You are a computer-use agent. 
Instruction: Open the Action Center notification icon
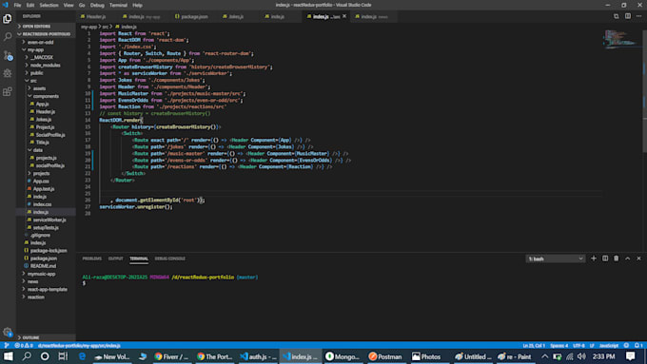point(630,356)
